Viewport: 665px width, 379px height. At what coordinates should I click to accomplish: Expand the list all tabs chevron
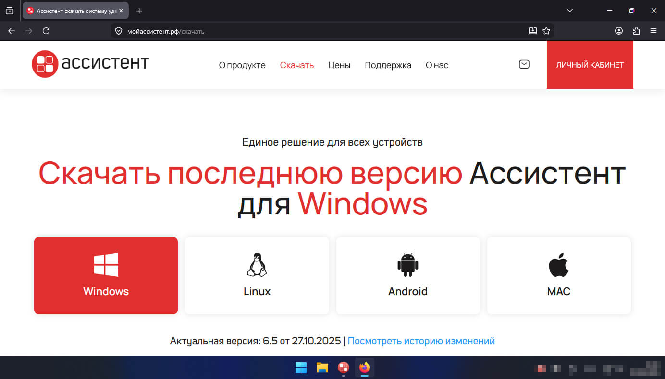(570, 10)
